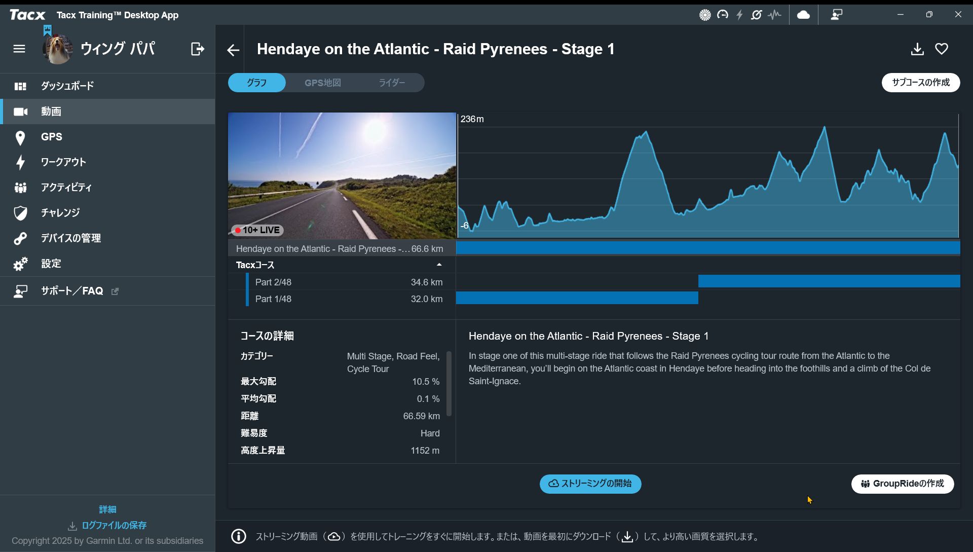This screenshot has height=552, width=973.
Task: Open サポート／FAQ link in sidebar
Action: pyautogui.click(x=107, y=291)
